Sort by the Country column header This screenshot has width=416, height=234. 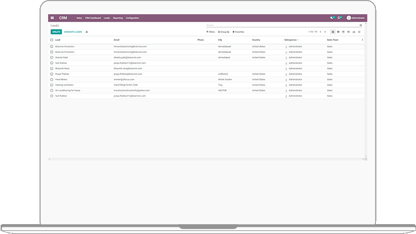coord(256,40)
